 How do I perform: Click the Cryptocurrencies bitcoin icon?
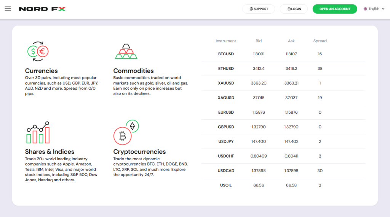point(126,132)
